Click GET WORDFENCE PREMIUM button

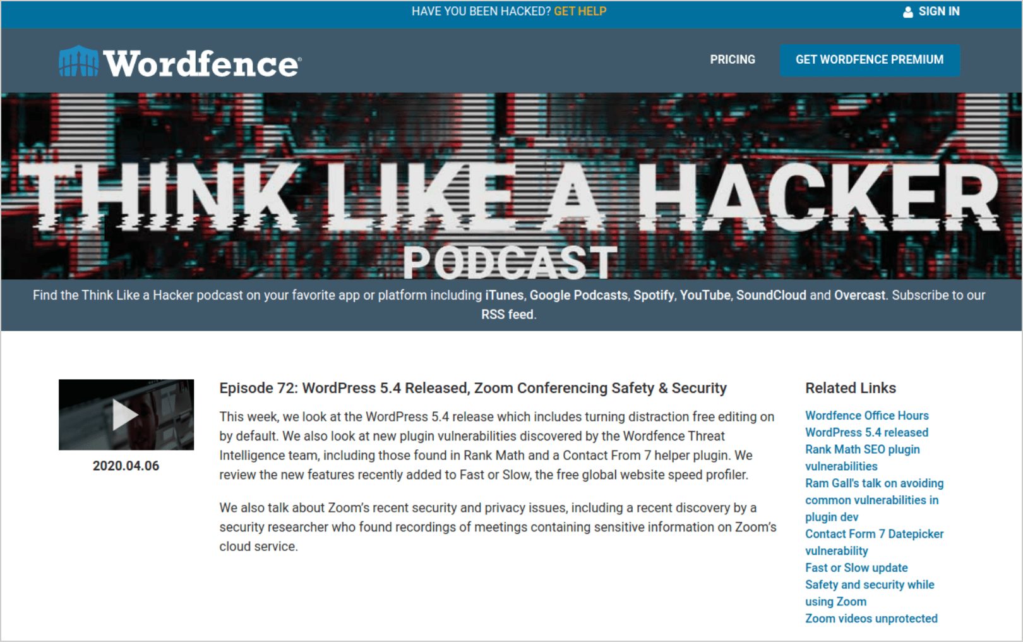(x=870, y=60)
